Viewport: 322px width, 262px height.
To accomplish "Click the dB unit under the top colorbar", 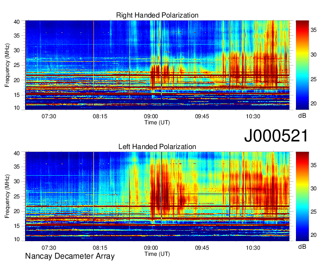I will pos(302,115).
